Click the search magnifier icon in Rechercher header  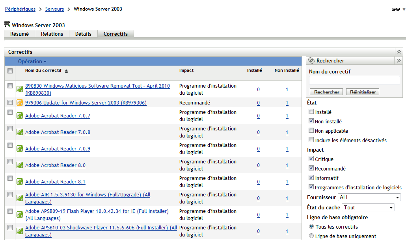[312, 60]
